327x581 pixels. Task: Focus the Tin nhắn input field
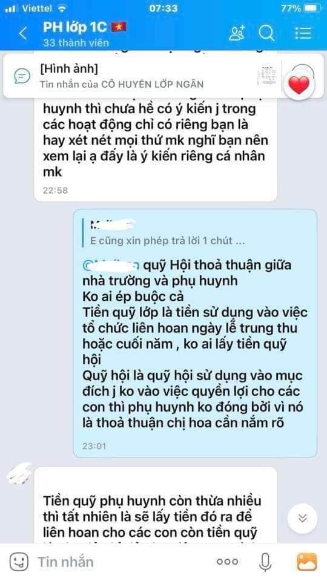(x=122, y=562)
